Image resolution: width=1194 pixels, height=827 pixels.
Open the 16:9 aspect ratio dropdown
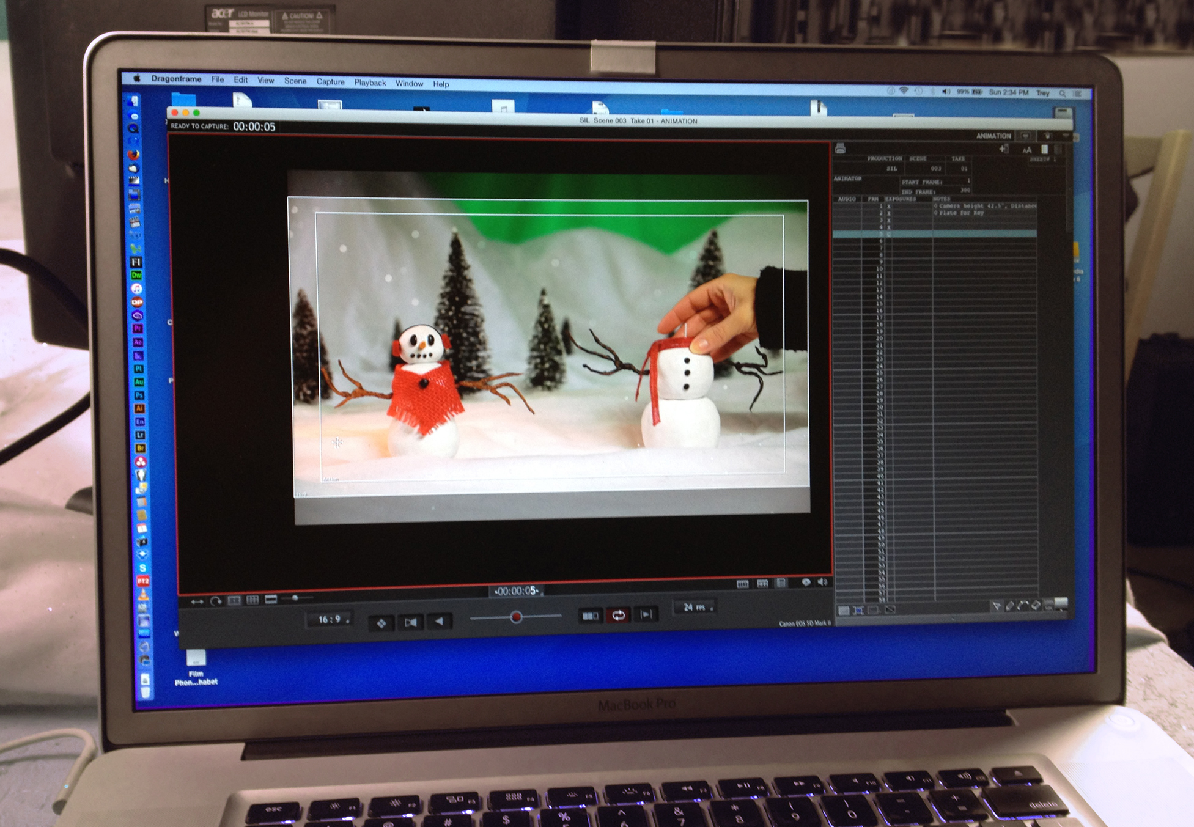(x=330, y=620)
